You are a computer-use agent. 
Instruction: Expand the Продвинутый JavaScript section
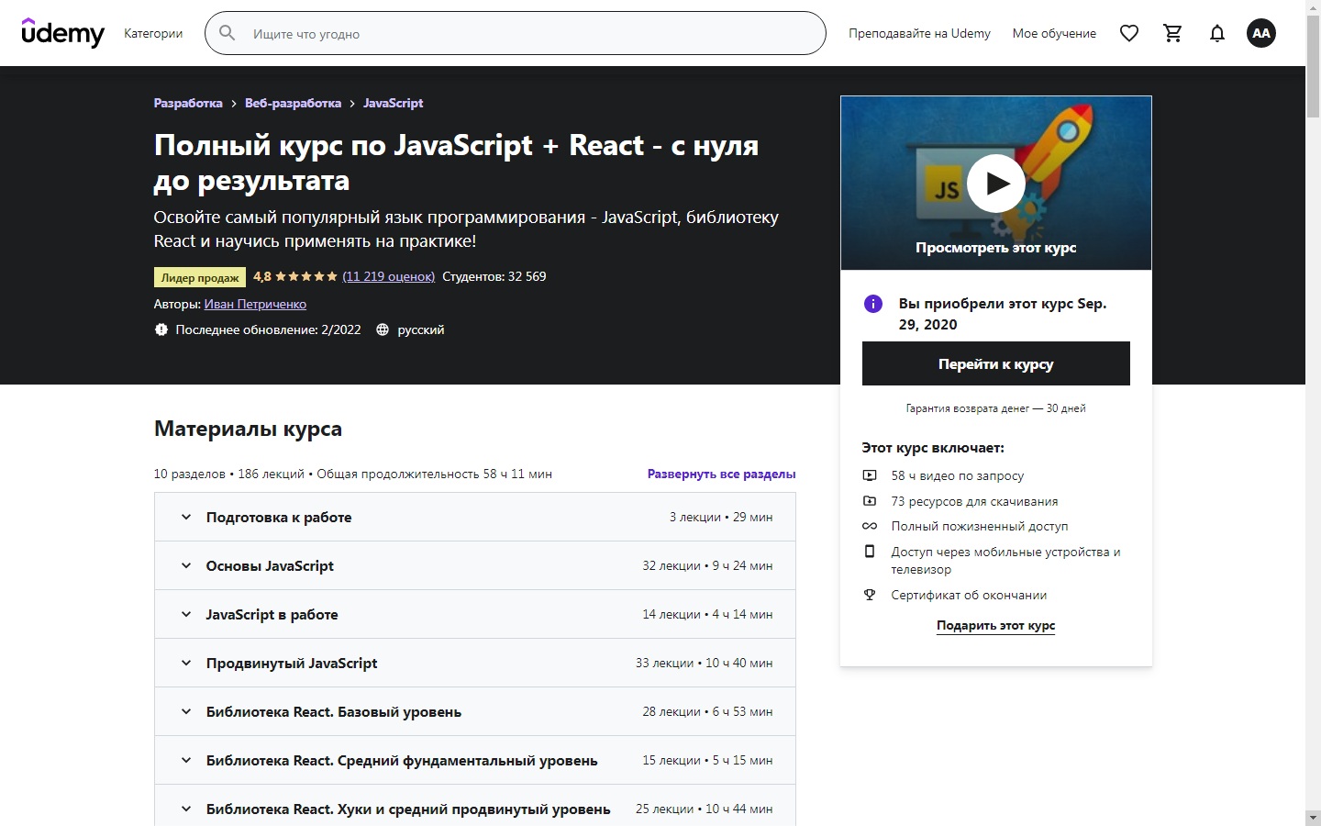coord(475,663)
